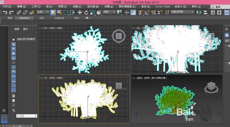Click the Select and Place tool icon
The height and width of the screenshot is (127, 230).
[99, 12]
